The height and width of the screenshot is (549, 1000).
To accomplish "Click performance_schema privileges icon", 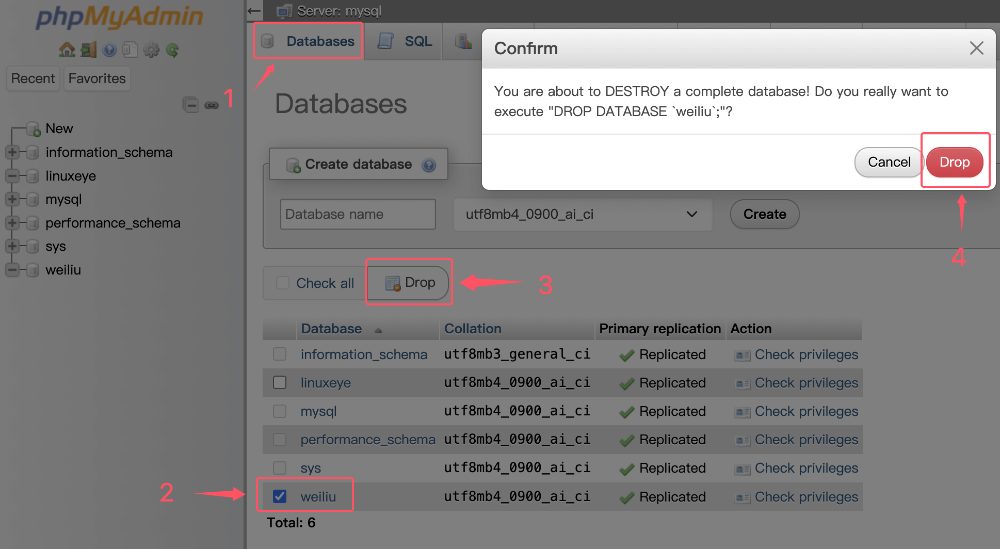I will (x=743, y=441).
